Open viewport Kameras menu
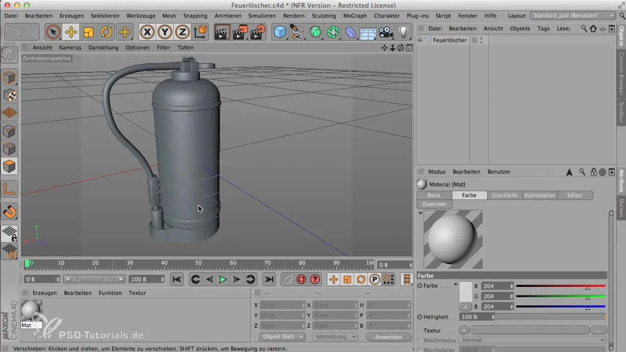The width and height of the screenshot is (626, 352). pos(70,47)
